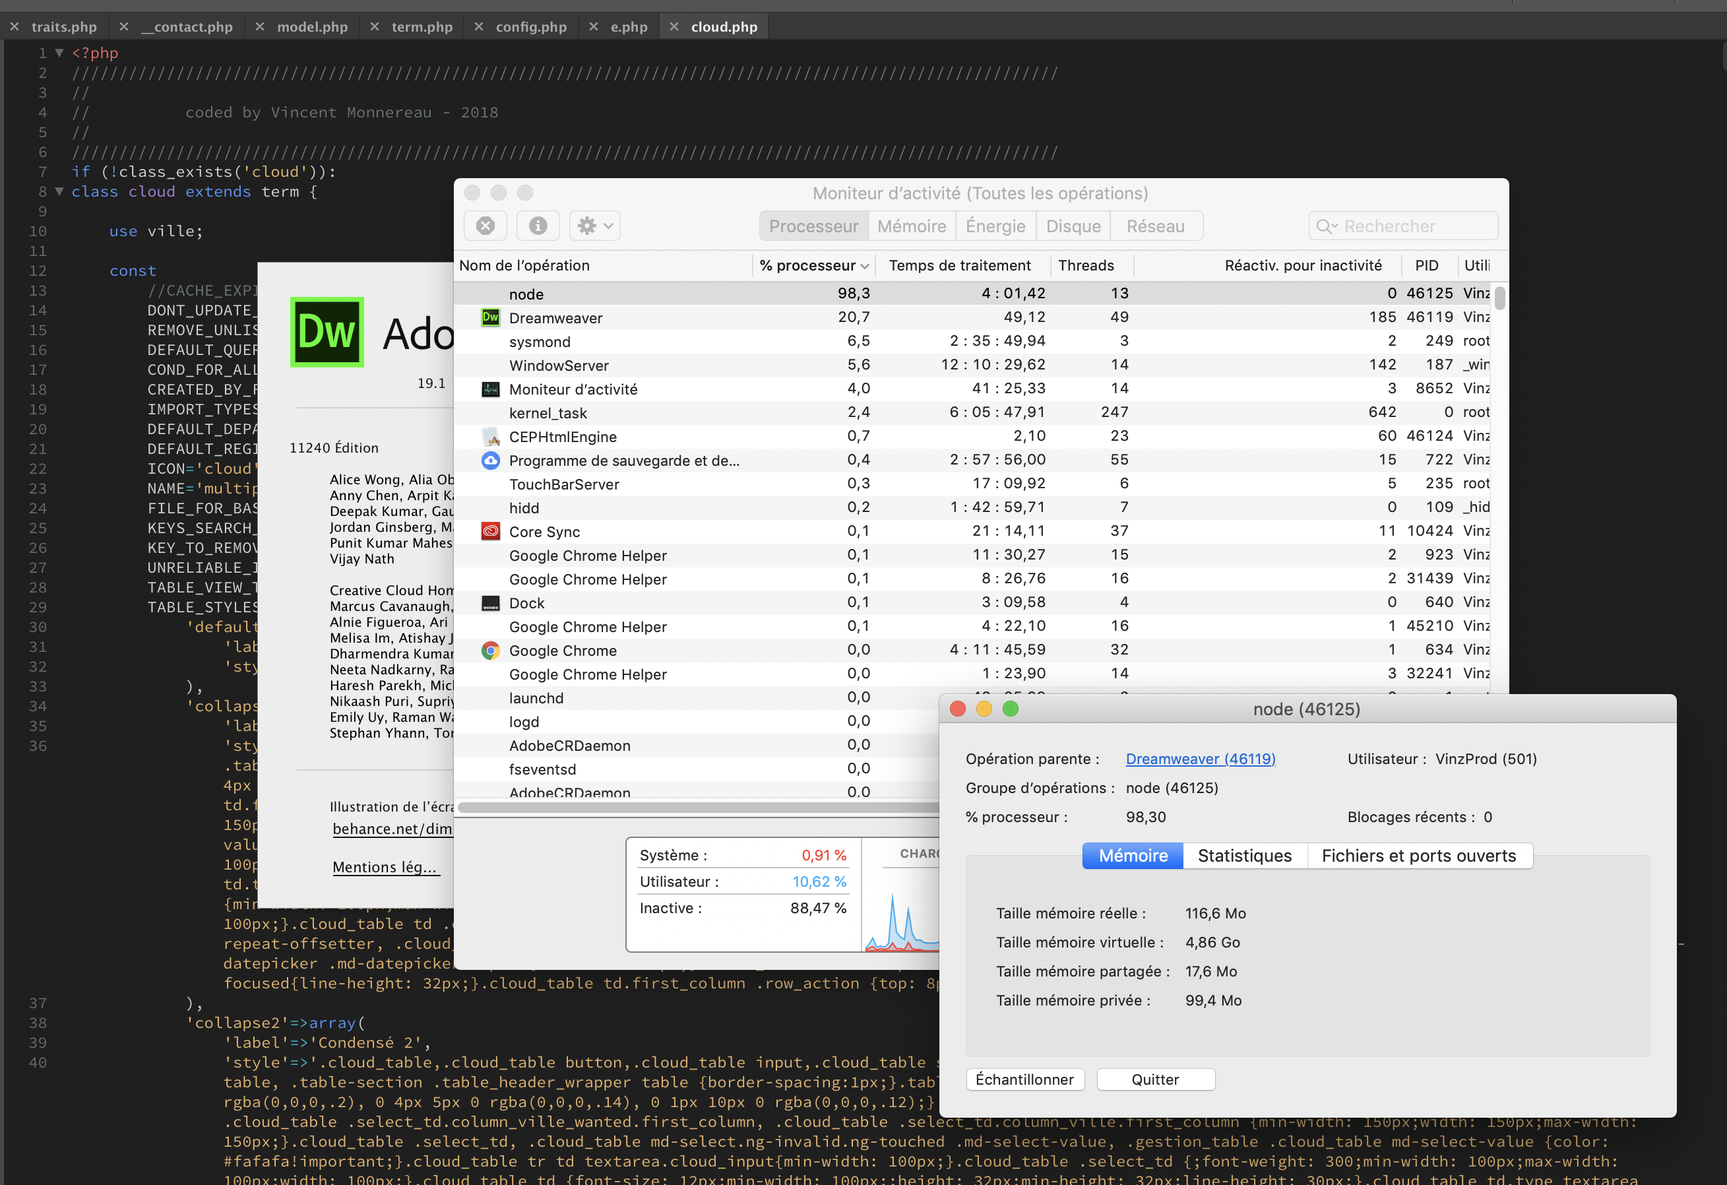Switch to Mémoire tab in Activity Monitor toolbar
This screenshot has height=1185, width=1727.
pyautogui.click(x=912, y=226)
